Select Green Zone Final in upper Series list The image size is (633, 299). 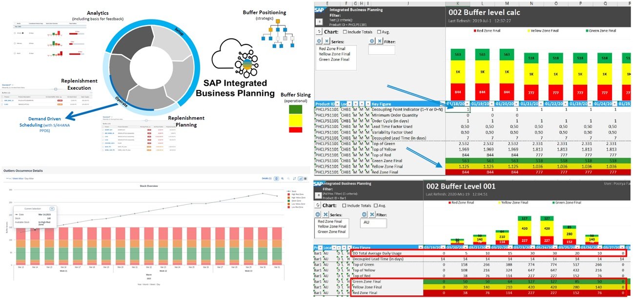[334, 60]
